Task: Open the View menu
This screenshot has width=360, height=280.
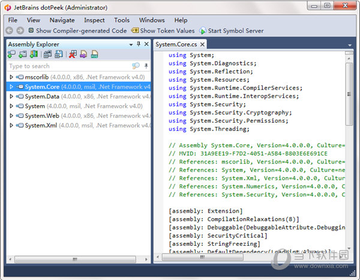Action: pos(33,20)
